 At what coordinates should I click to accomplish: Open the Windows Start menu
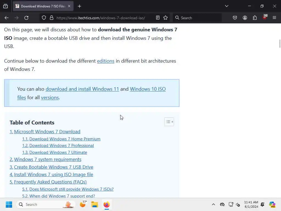[x=9, y=204]
